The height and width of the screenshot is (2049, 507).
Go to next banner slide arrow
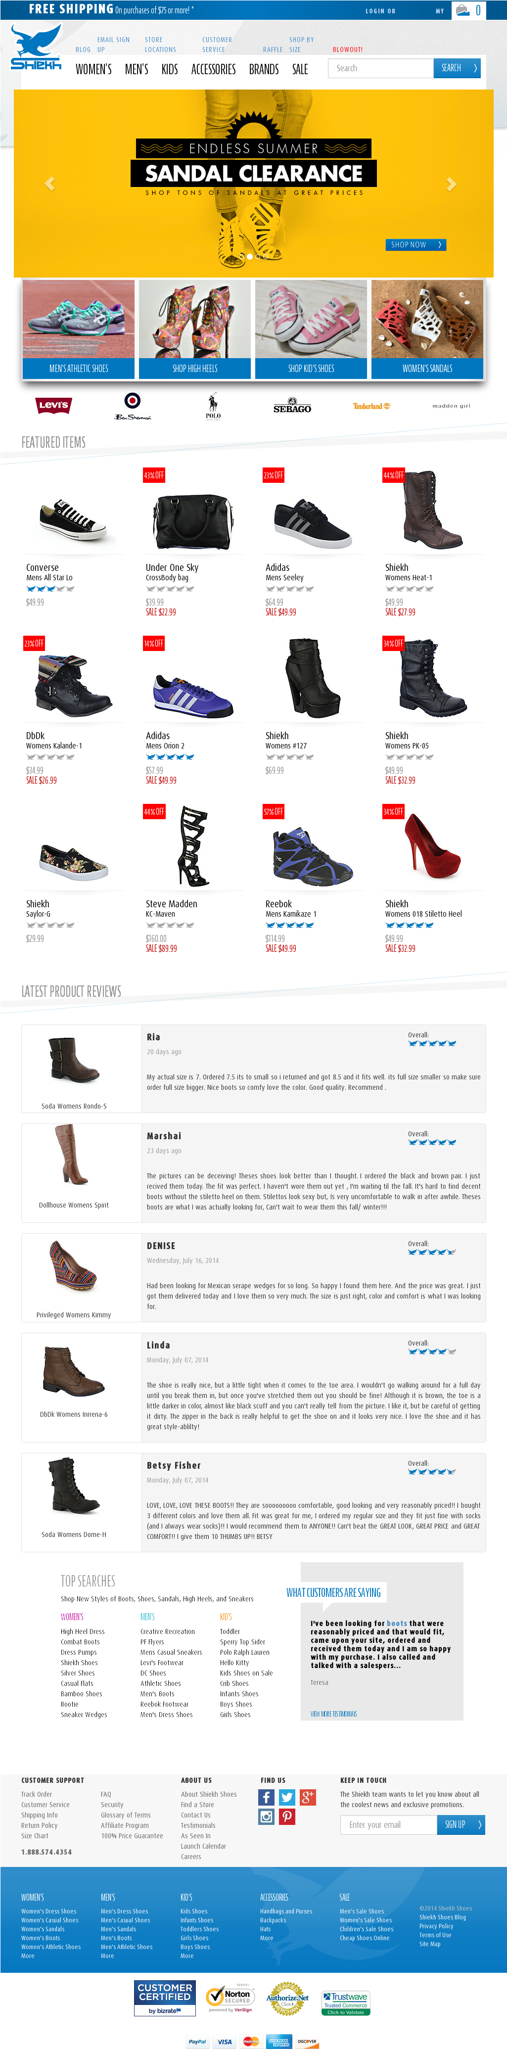(451, 184)
